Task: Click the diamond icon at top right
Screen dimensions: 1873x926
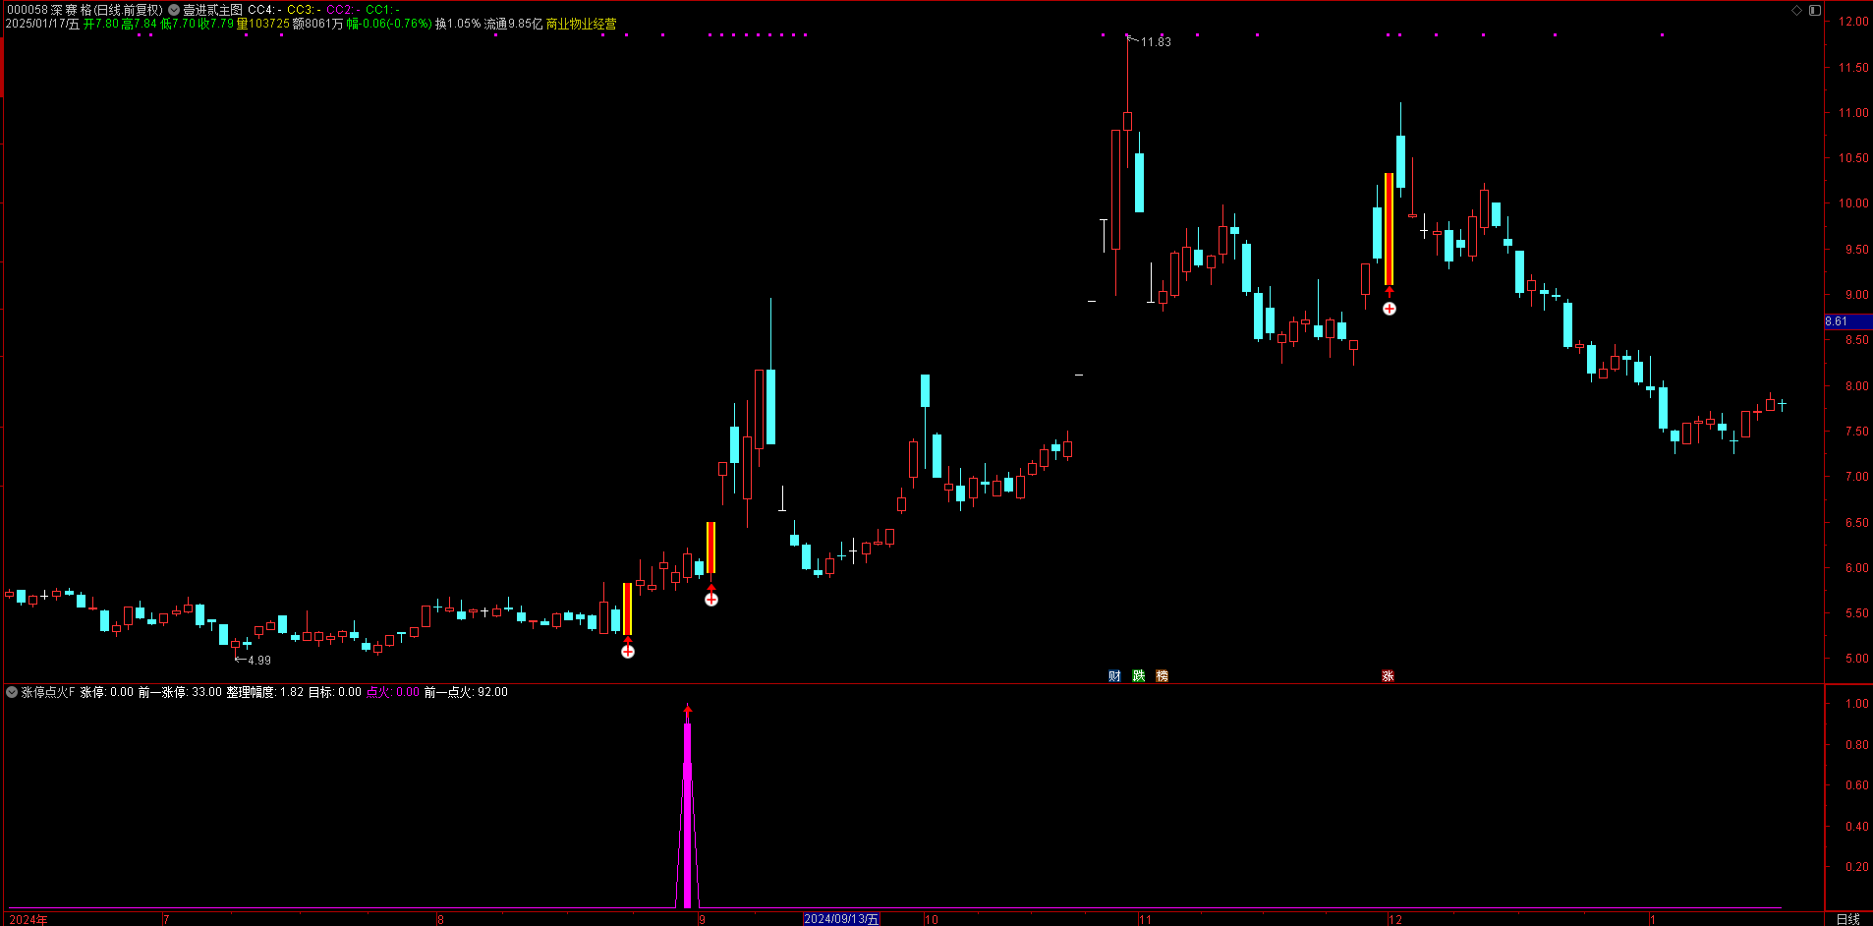Action: click(1797, 10)
